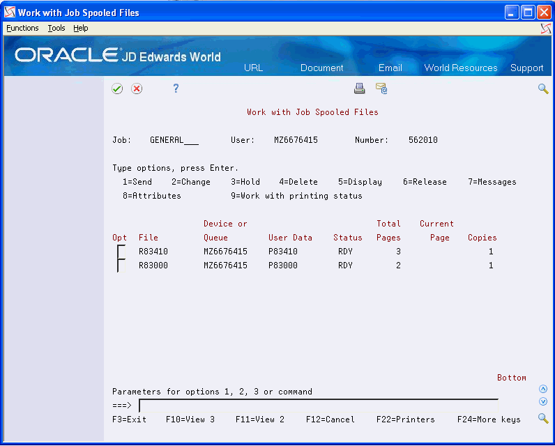Click queue MZ6676415 in R83000 row
The height and width of the screenshot is (446, 555).
(225, 266)
